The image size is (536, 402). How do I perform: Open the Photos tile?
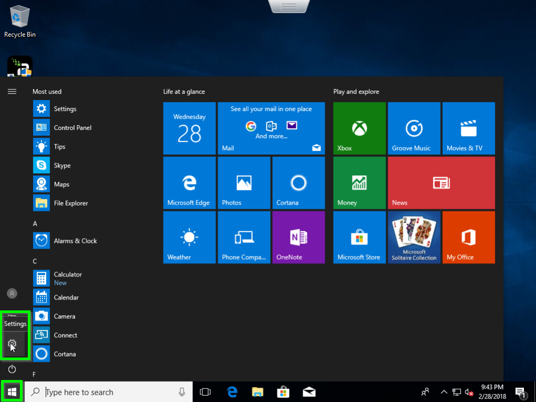point(244,183)
